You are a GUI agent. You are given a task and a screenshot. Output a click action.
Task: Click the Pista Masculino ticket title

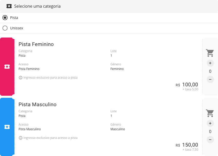click(x=38, y=104)
